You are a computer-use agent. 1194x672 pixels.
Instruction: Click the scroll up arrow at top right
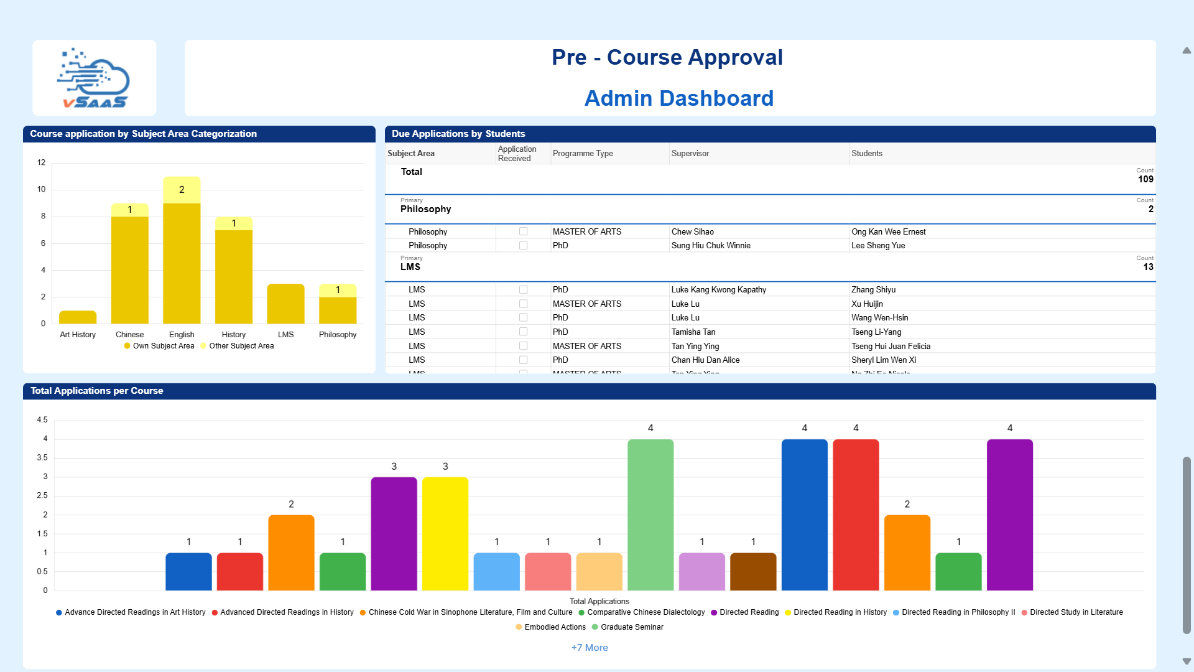(x=1187, y=50)
